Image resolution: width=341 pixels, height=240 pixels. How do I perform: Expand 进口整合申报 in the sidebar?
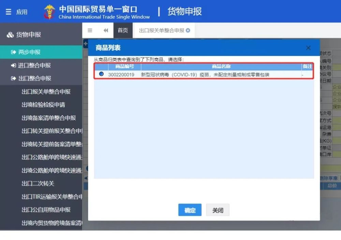(x=41, y=65)
